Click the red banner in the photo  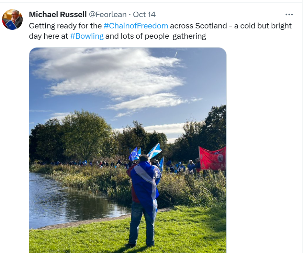[212, 159]
